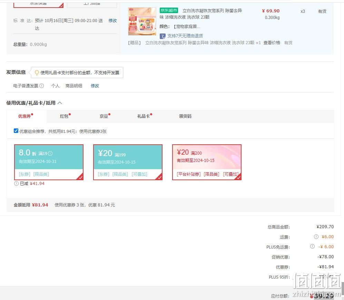Click 支持7天无理由退货 text

point(185,36)
